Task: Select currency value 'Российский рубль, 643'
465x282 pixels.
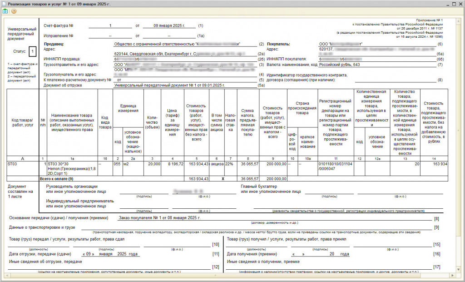Action: [x=340, y=65]
